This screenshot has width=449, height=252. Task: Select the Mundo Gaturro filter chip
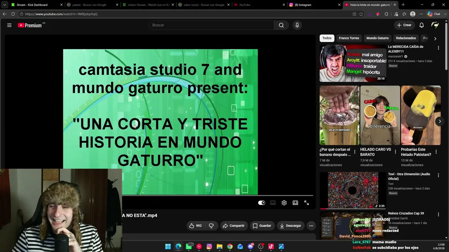pos(377,38)
